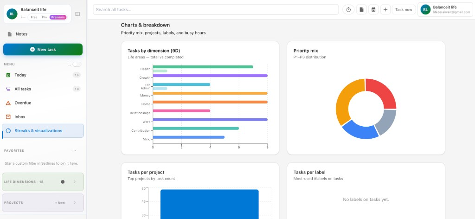Image resolution: width=475 pixels, height=219 pixels.
Task: Click the Priority mix card title
Action: (306, 51)
